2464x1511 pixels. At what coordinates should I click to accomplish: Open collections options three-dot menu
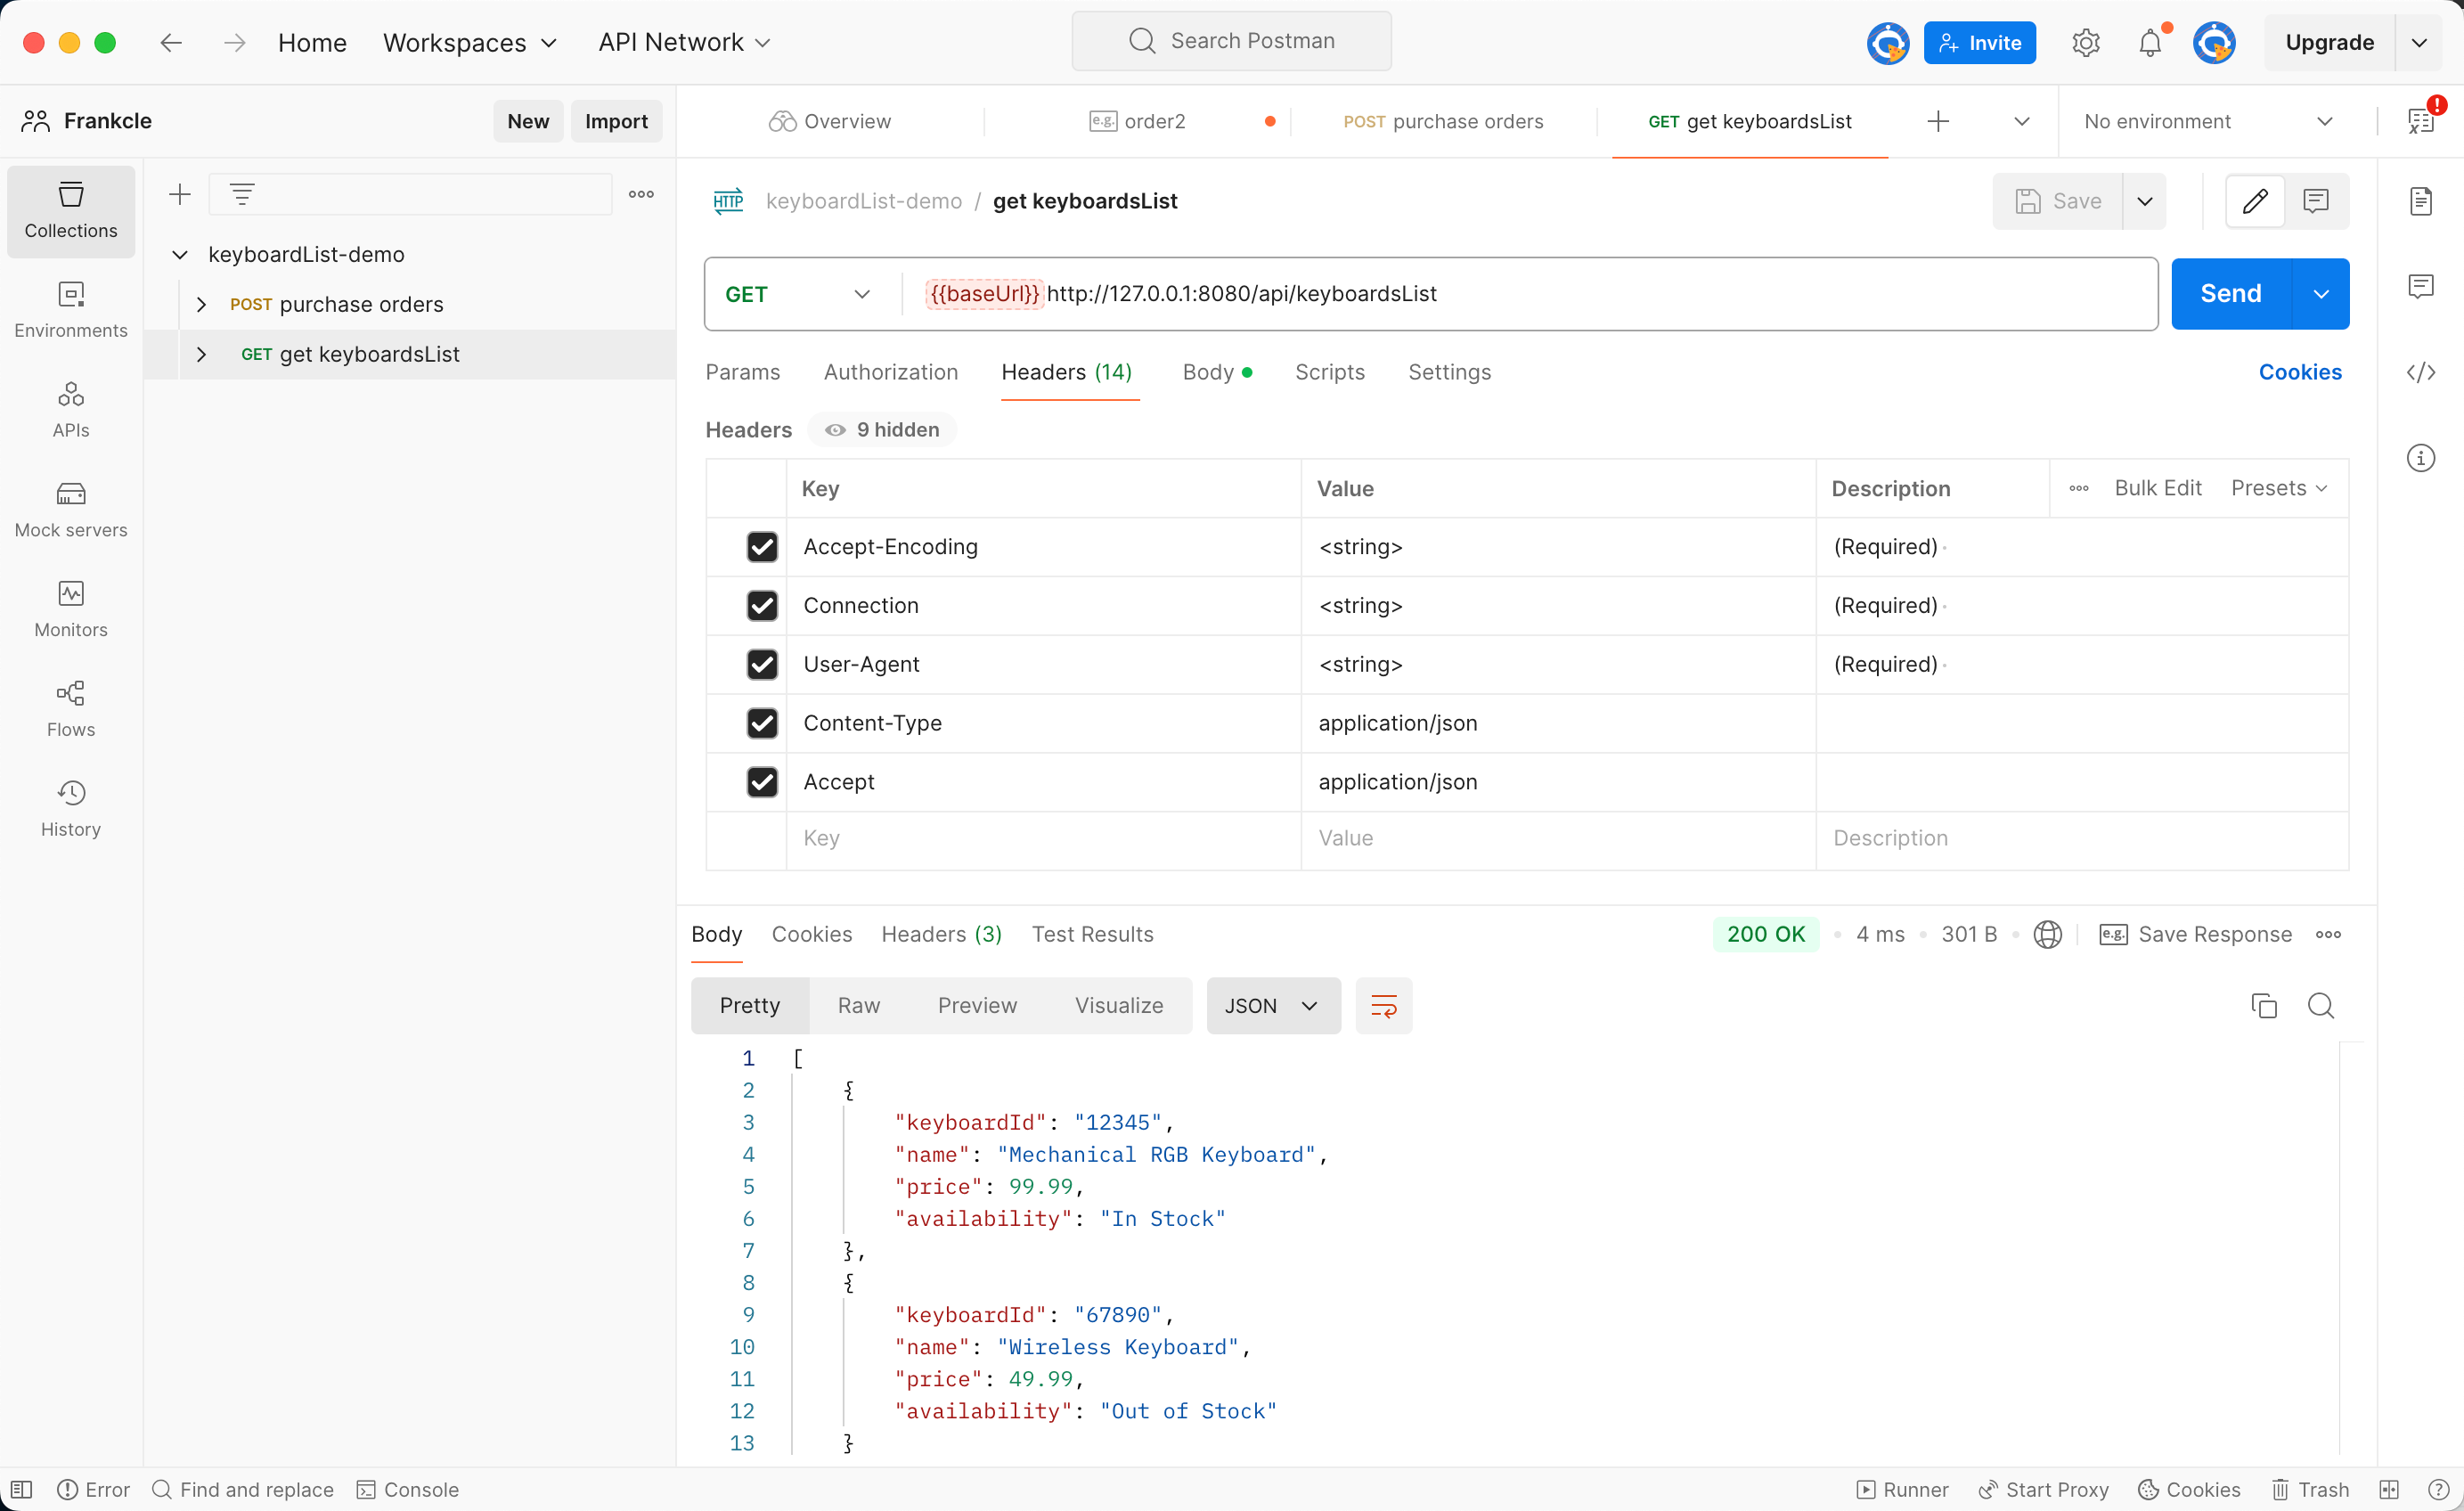(641, 194)
